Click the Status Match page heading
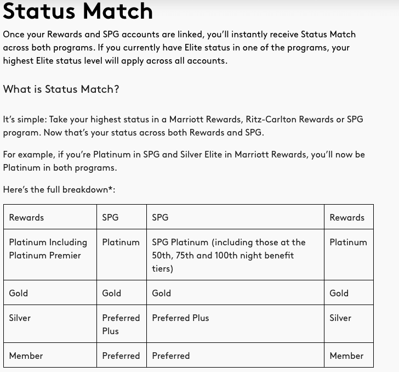Image resolution: width=399 pixels, height=372 pixels. tap(78, 11)
